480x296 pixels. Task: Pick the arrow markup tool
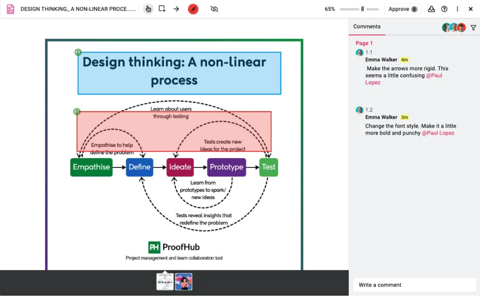tap(176, 9)
